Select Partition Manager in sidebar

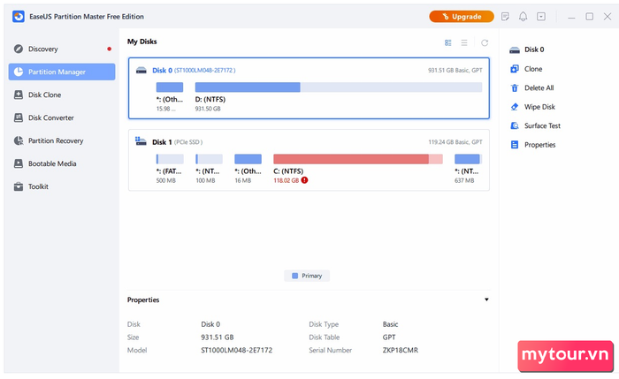(x=62, y=72)
